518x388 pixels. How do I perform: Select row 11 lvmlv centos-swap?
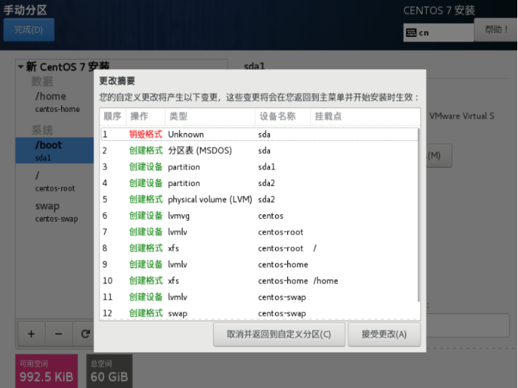(x=259, y=297)
